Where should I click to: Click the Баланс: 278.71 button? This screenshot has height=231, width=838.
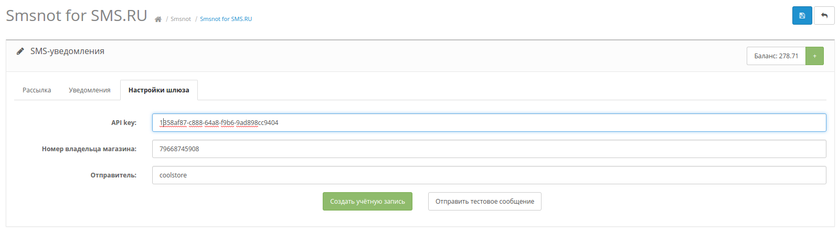[x=776, y=56]
